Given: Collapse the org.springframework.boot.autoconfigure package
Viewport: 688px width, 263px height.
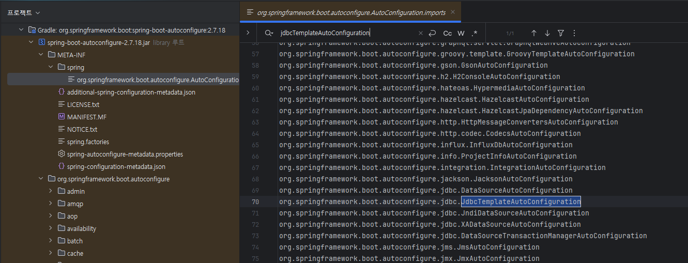Looking at the screenshot, I should [41, 179].
